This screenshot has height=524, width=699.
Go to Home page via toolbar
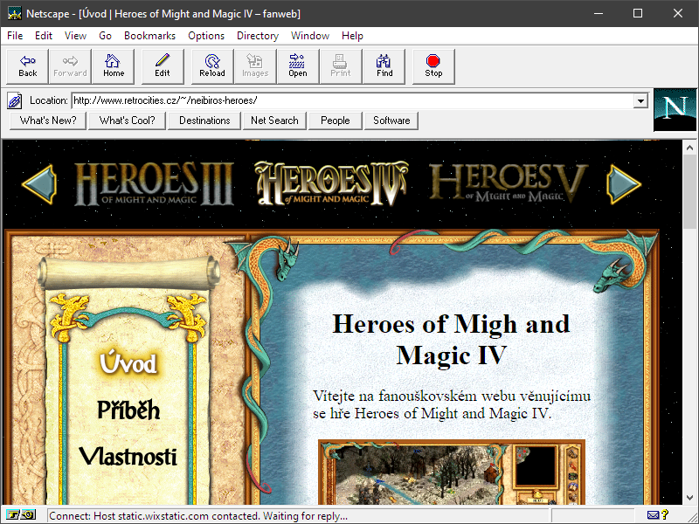114,66
